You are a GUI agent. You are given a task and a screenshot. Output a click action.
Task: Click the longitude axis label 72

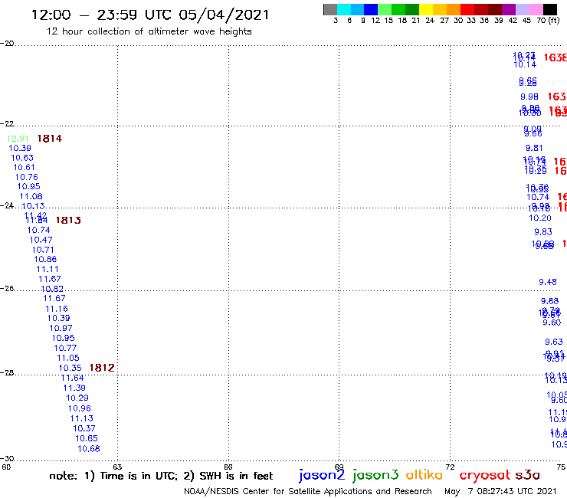point(450,467)
